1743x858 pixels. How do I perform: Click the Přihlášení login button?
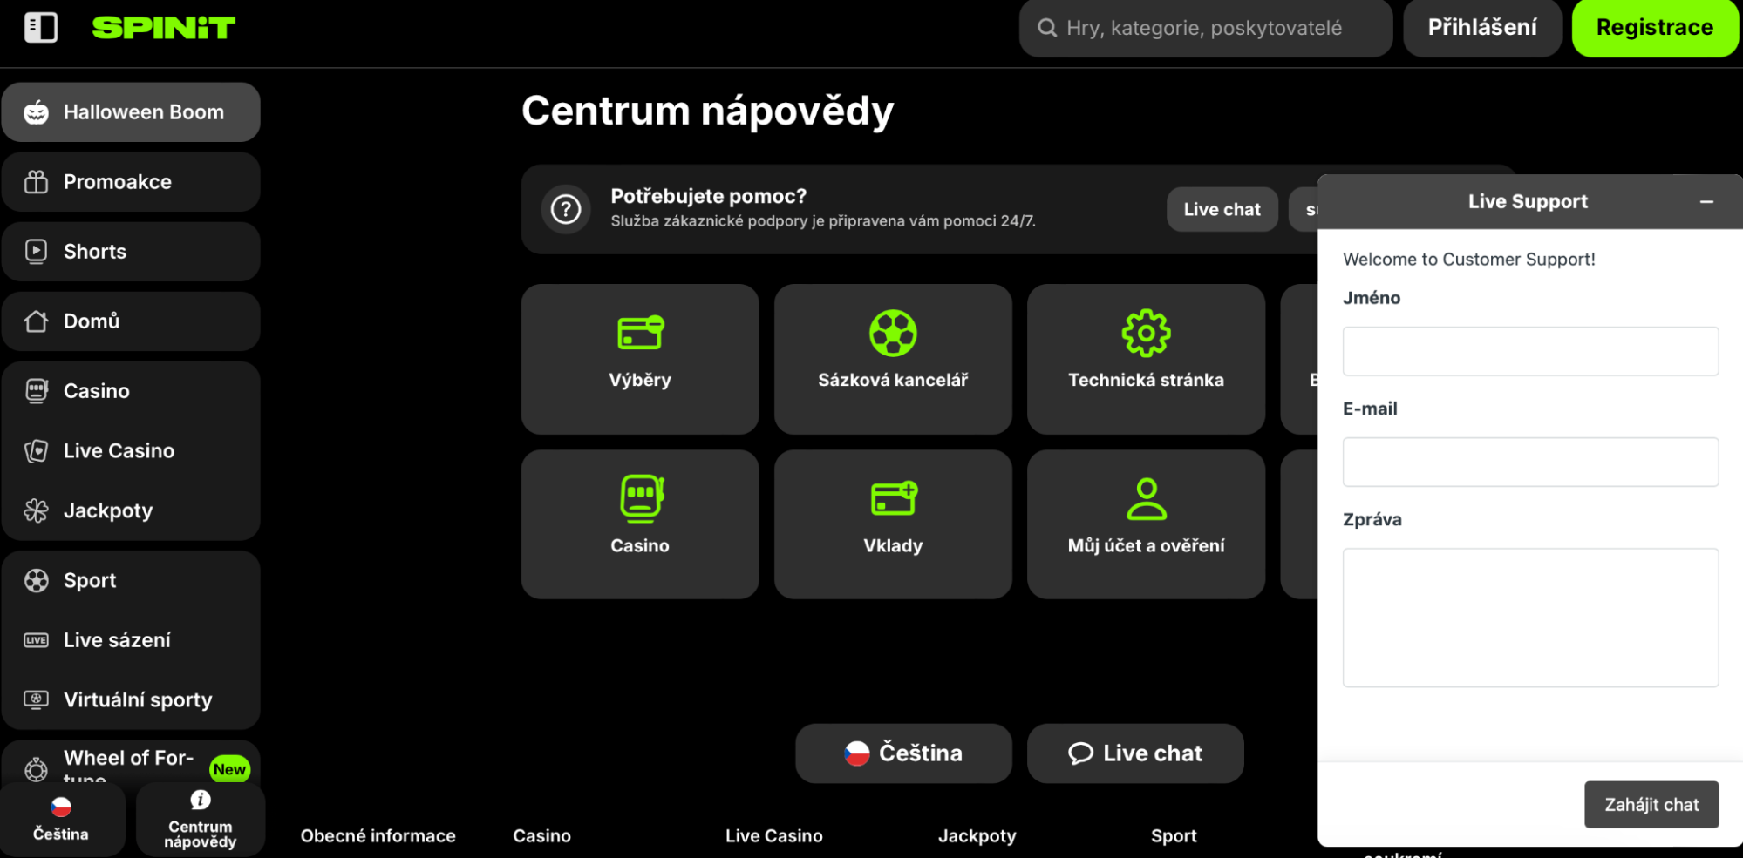[x=1481, y=28]
